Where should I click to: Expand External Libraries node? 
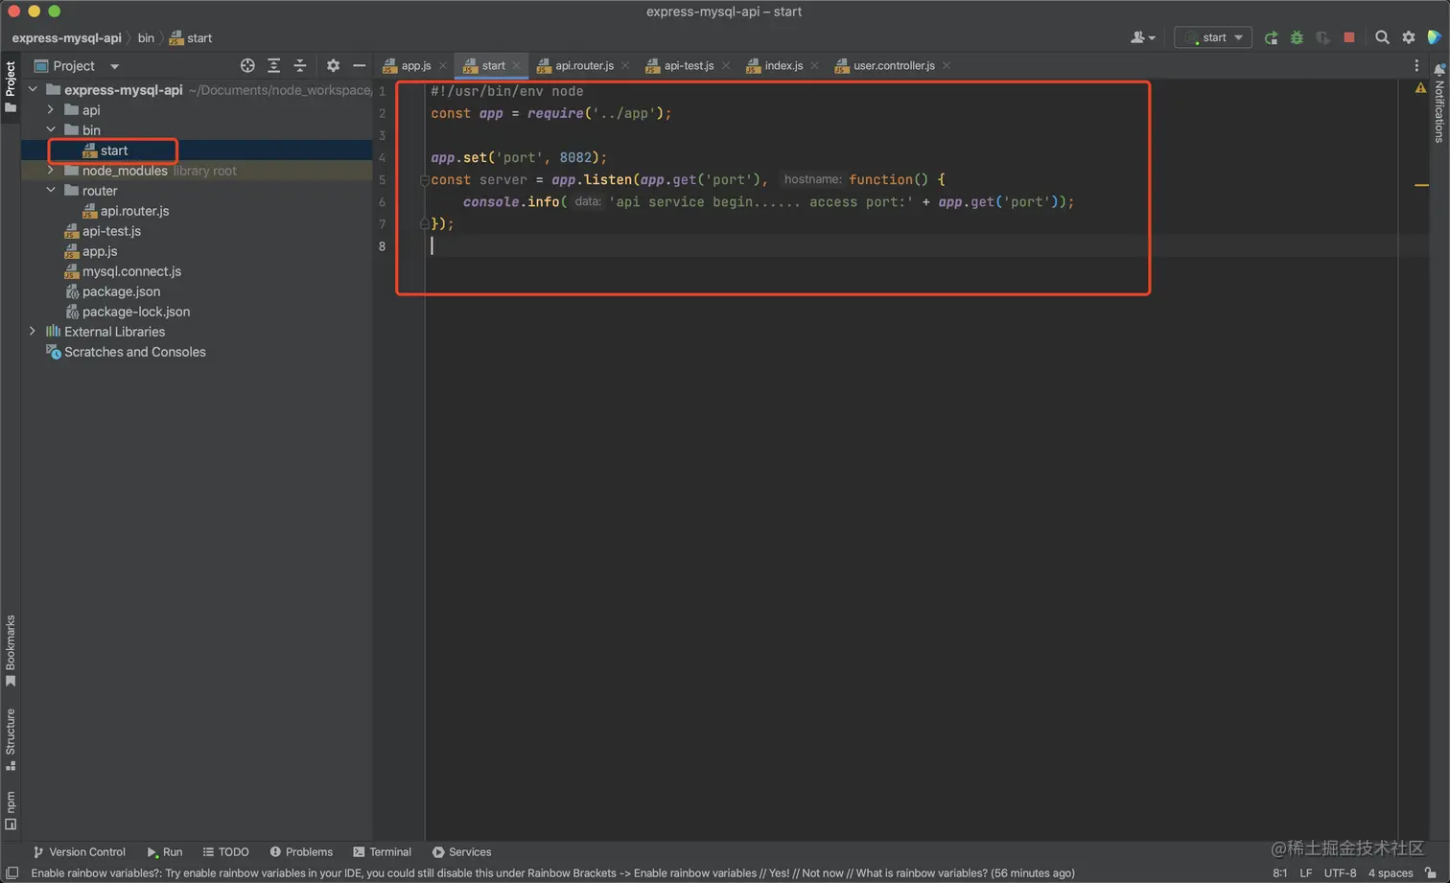[33, 332]
